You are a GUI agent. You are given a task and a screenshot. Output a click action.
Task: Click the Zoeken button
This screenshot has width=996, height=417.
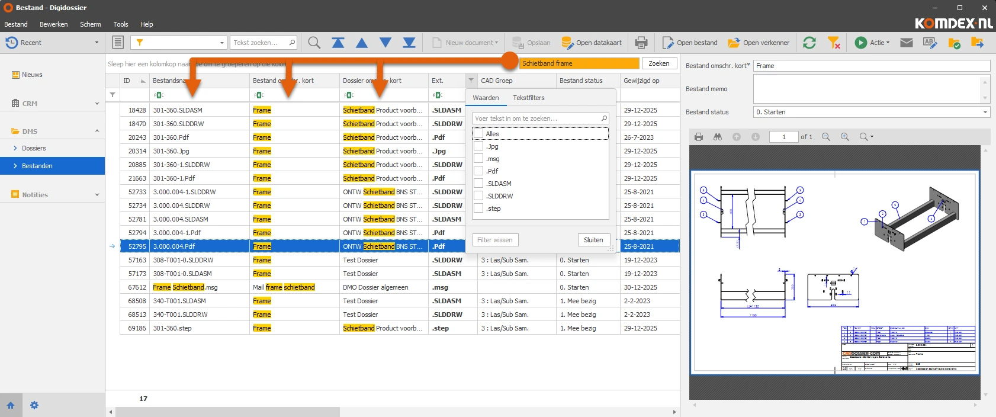pyautogui.click(x=658, y=63)
